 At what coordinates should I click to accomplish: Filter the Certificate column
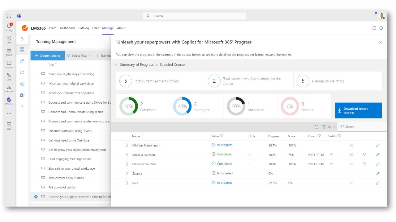pos(339,136)
